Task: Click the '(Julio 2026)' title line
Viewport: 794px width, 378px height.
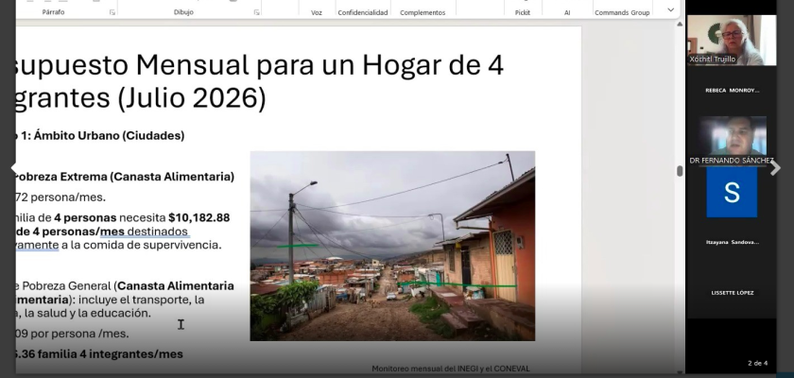Action: point(192,97)
